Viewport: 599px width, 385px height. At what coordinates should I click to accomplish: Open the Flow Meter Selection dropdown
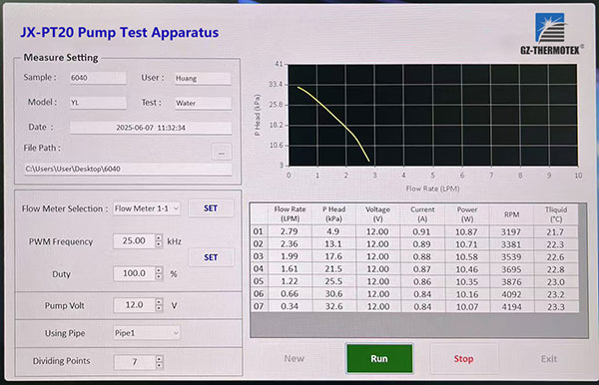147,208
